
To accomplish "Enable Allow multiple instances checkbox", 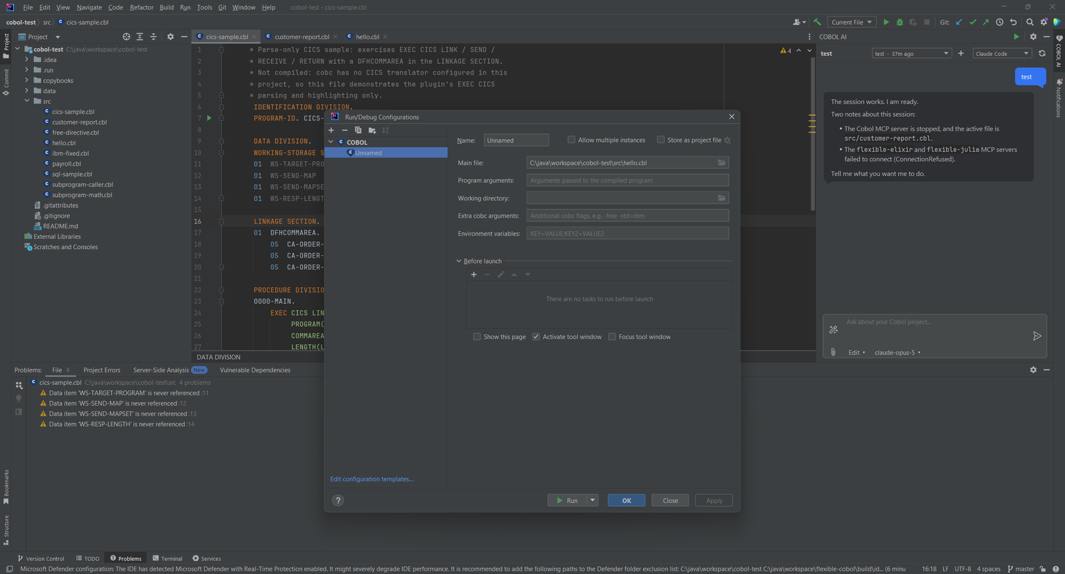I will click(x=571, y=140).
